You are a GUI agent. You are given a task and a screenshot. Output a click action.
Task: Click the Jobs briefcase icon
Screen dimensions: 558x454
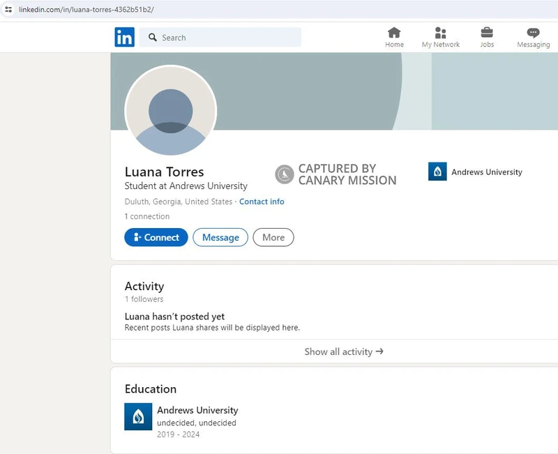[487, 33]
